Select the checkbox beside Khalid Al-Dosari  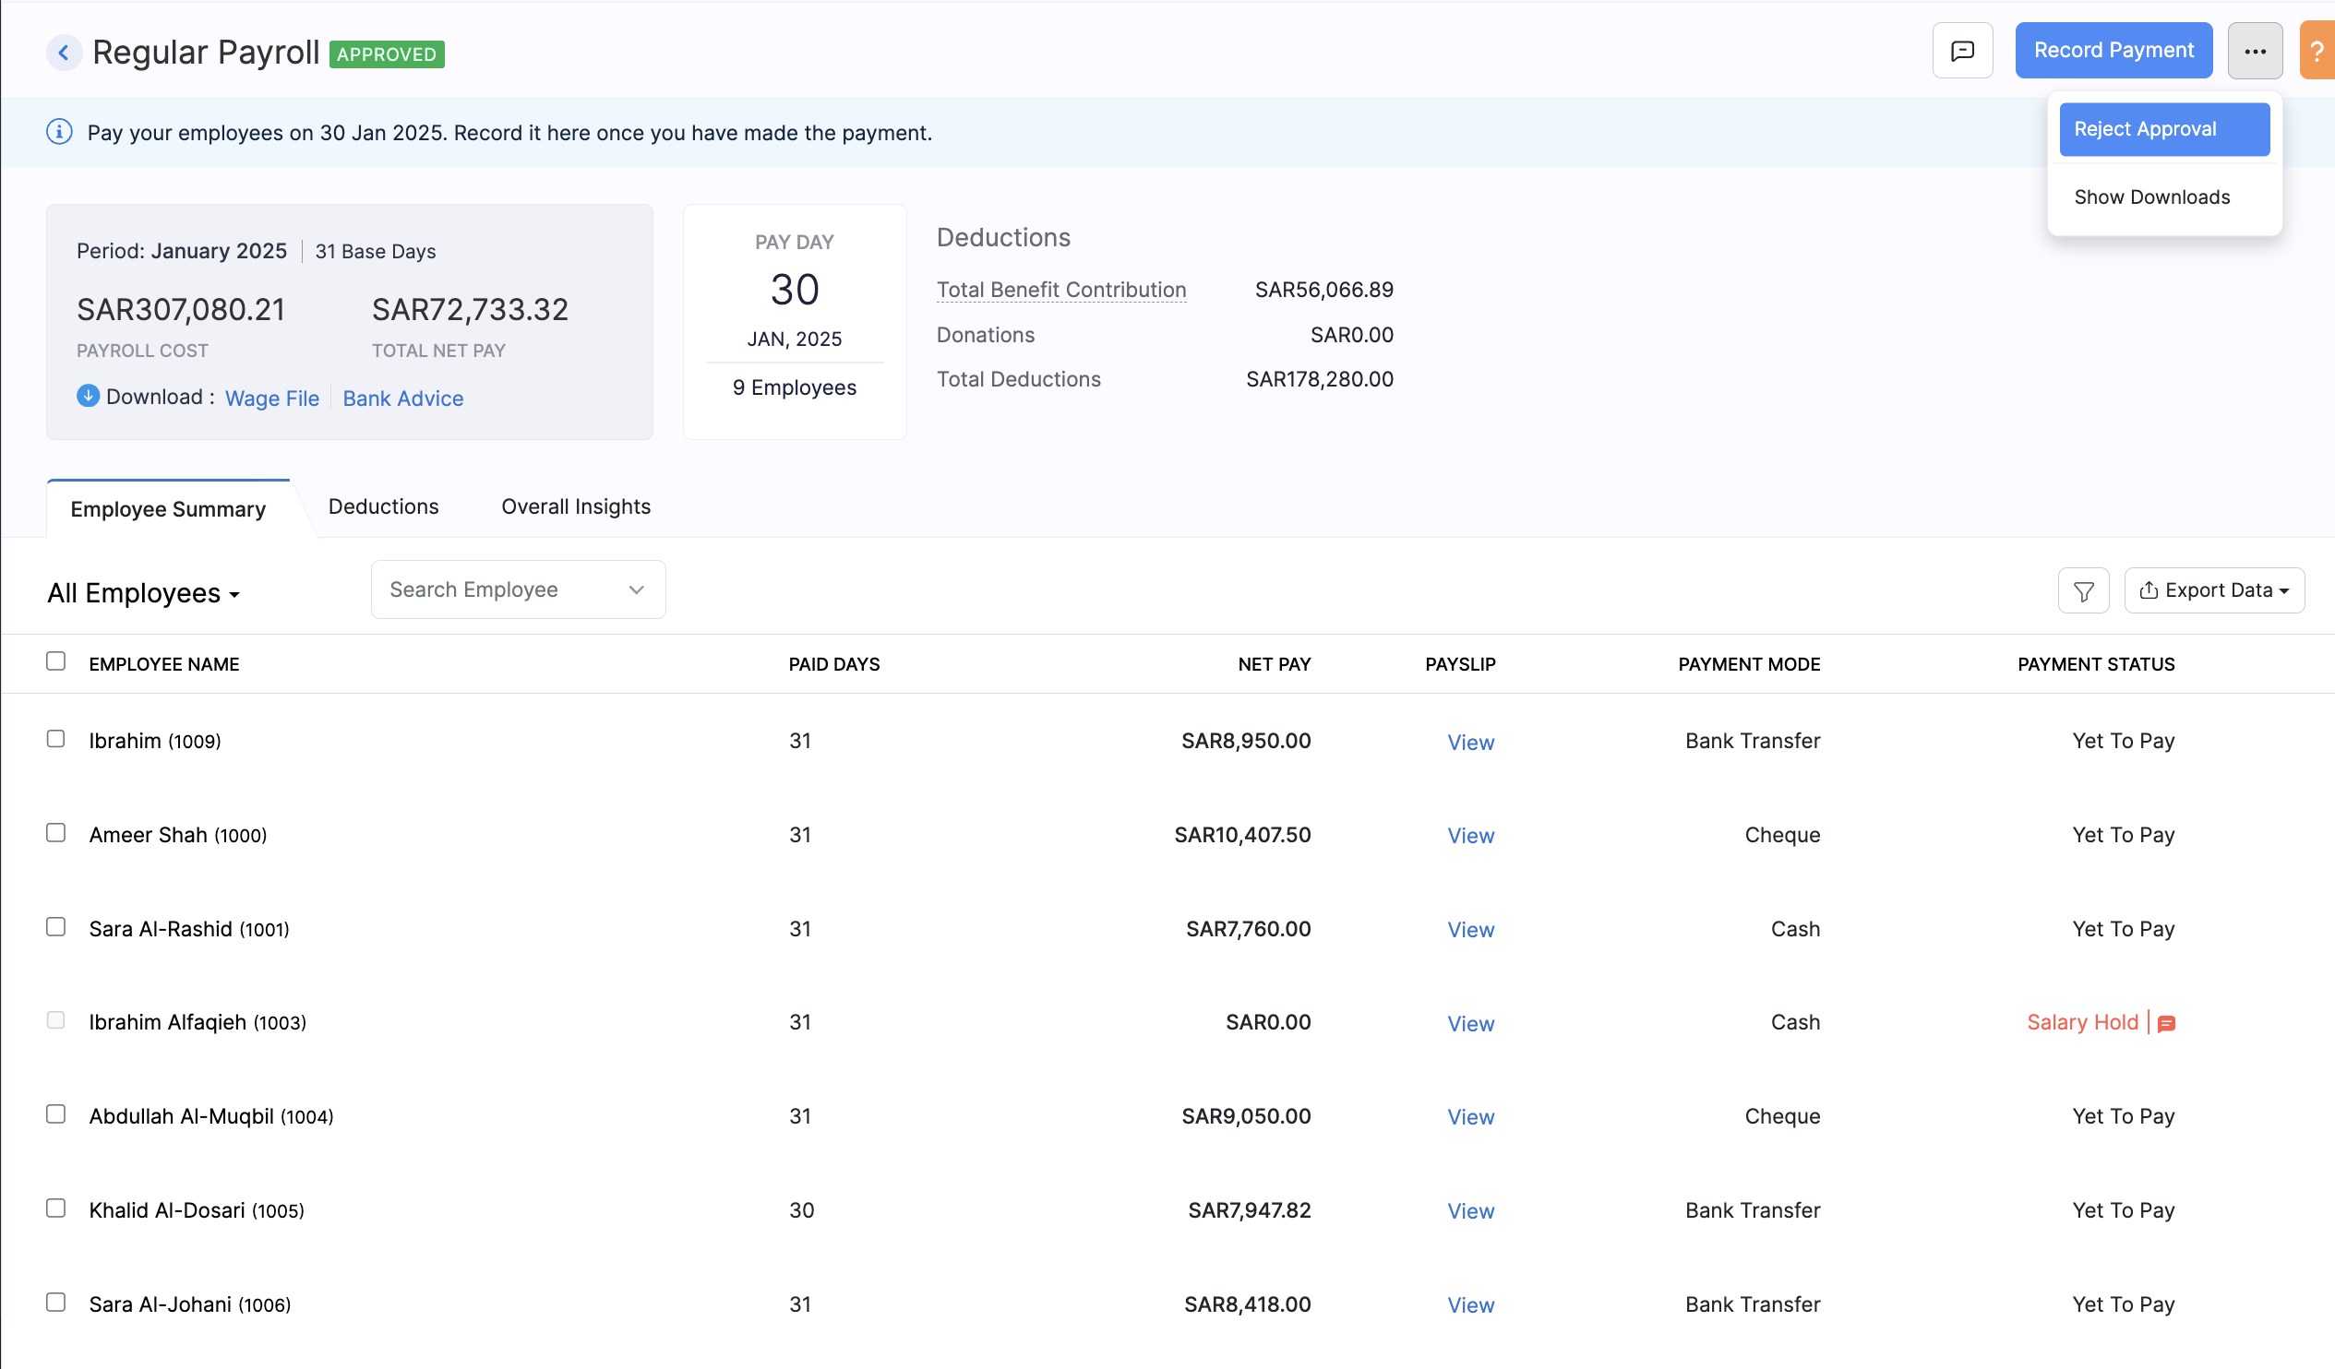[x=55, y=1207]
